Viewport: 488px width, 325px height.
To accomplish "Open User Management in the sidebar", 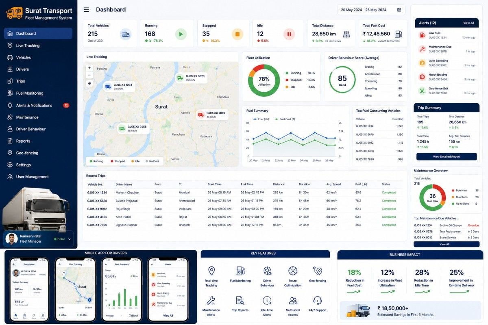I will 38,177.
